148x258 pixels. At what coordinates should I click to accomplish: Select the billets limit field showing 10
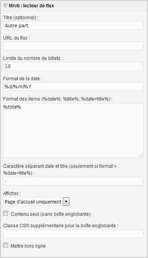coord(73,66)
